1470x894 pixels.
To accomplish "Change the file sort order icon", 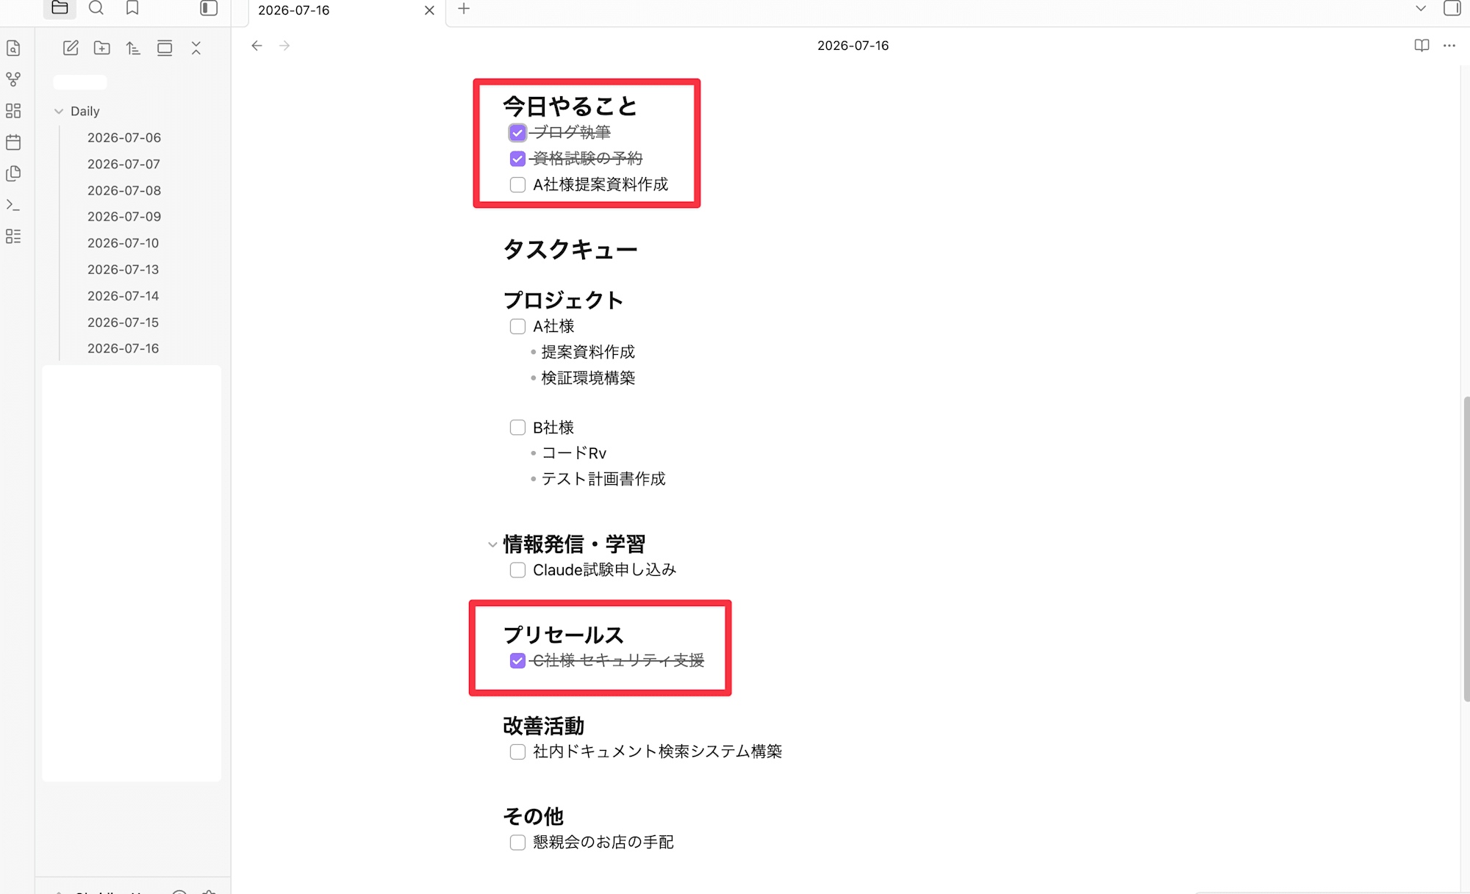I will [133, 48].
